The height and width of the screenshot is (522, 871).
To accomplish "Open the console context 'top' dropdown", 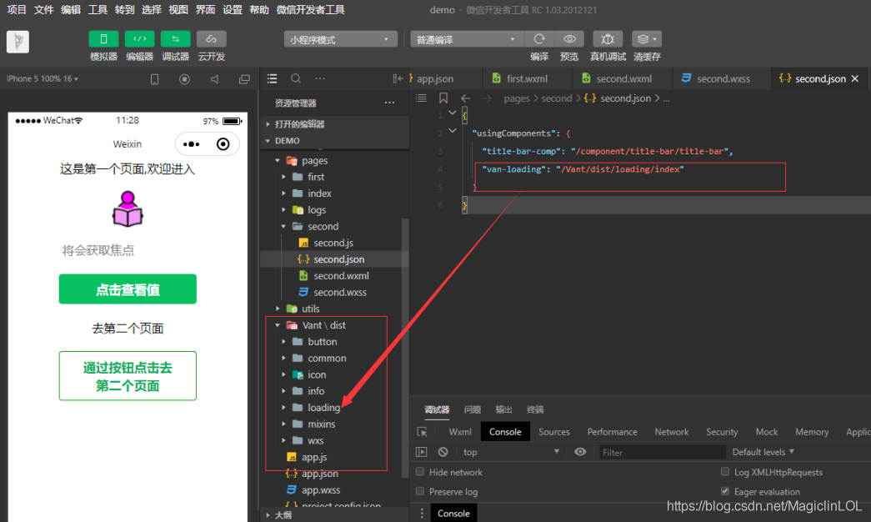I will (x=510, y=452).
